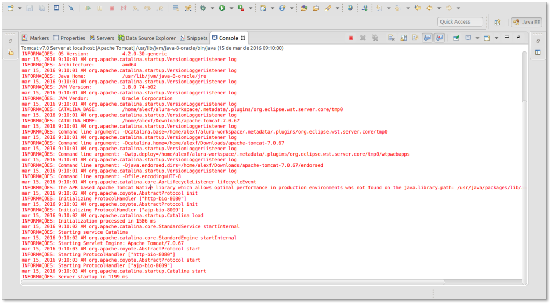
Task: Click the Last Edit Location icon
Action: point(417,8)
